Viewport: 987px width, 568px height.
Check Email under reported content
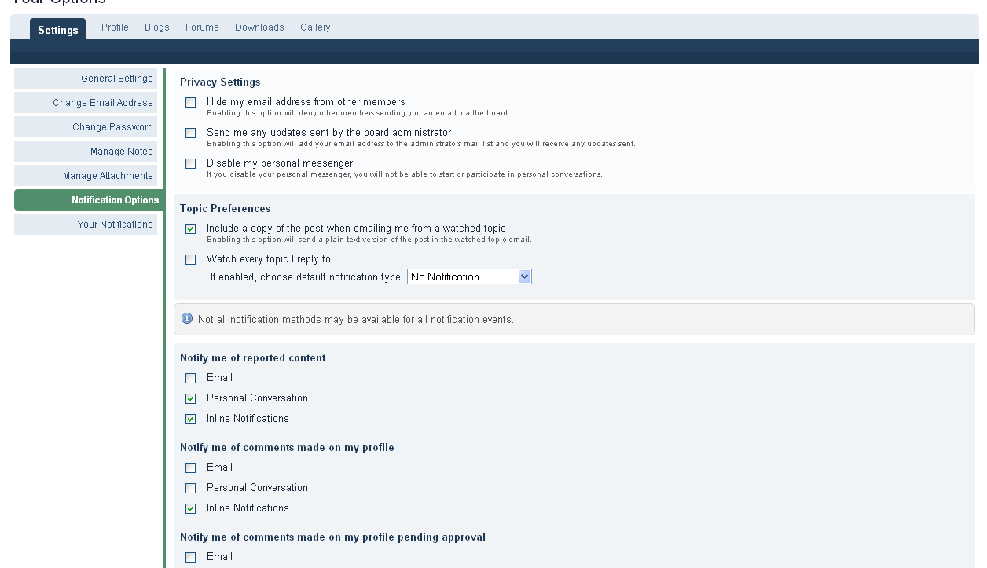pyautogui.click(x=191, y=379)
